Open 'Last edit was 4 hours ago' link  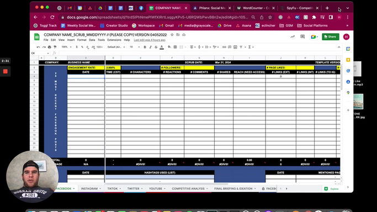(150, 40)
